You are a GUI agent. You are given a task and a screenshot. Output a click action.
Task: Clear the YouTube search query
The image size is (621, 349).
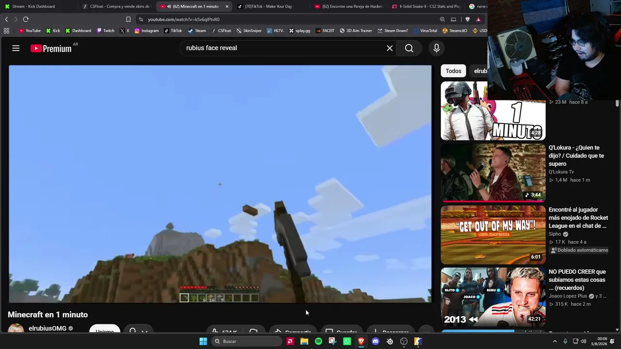pyautogui.click(x=390, y=48)
